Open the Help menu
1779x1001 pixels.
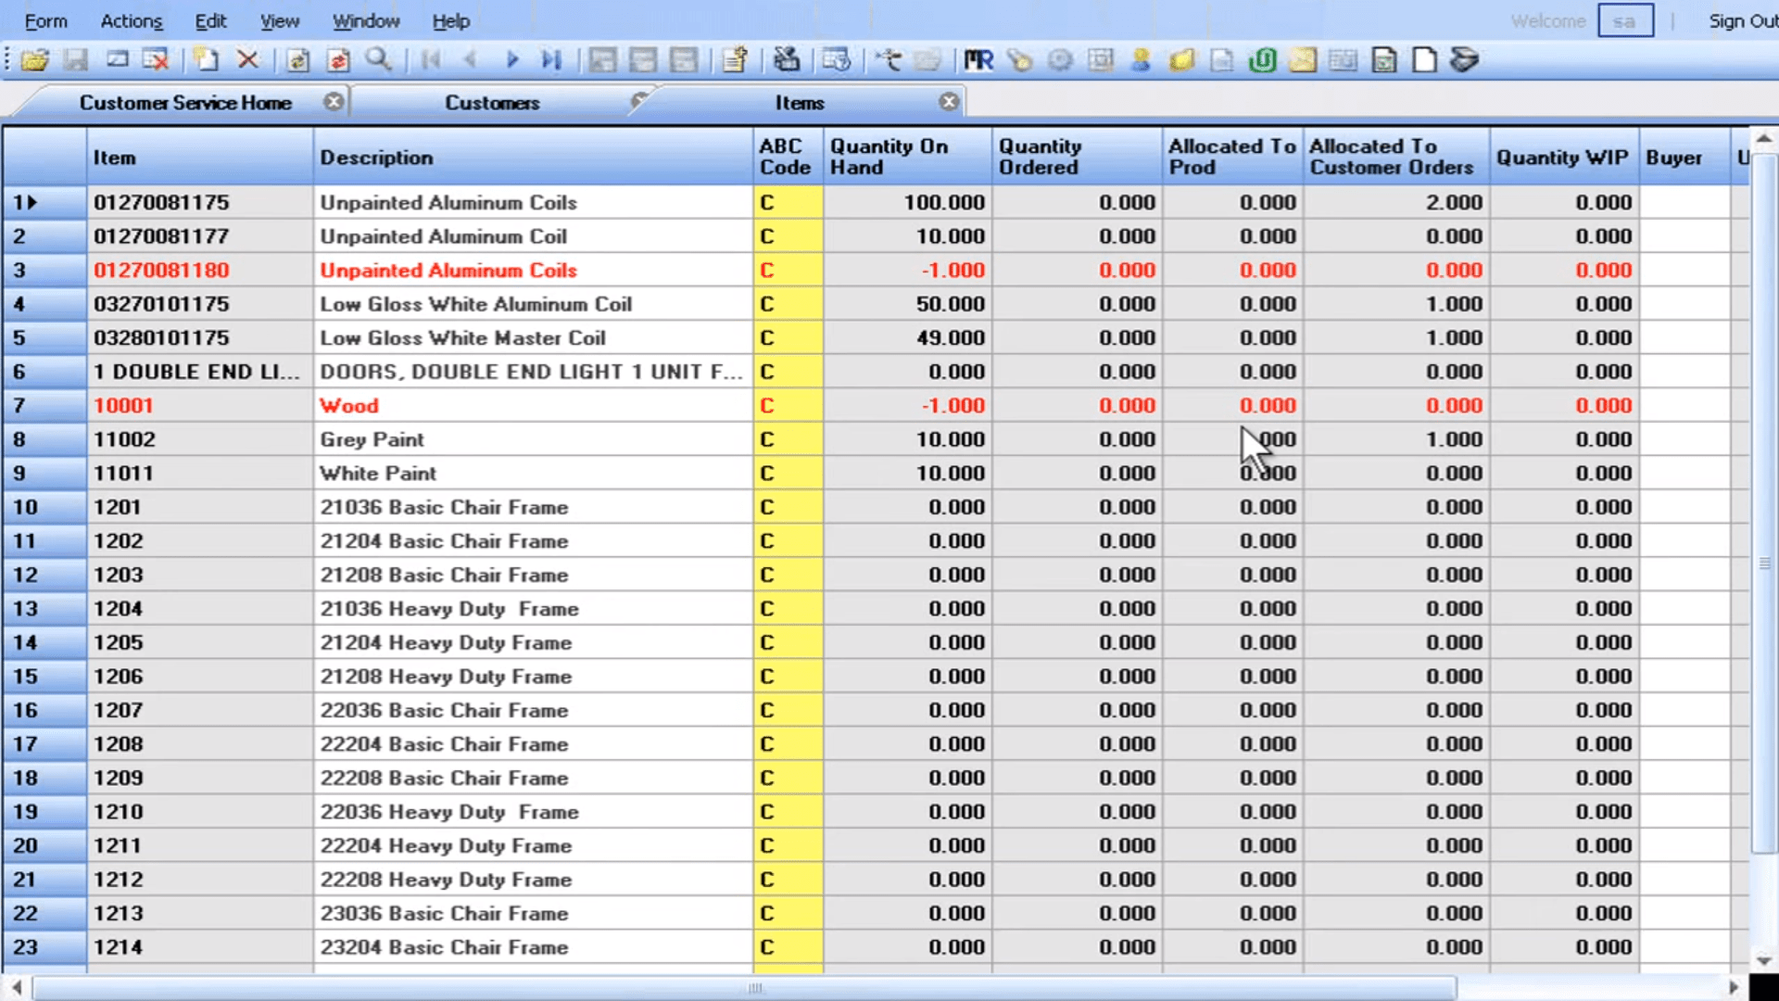[x=451, y=20]
